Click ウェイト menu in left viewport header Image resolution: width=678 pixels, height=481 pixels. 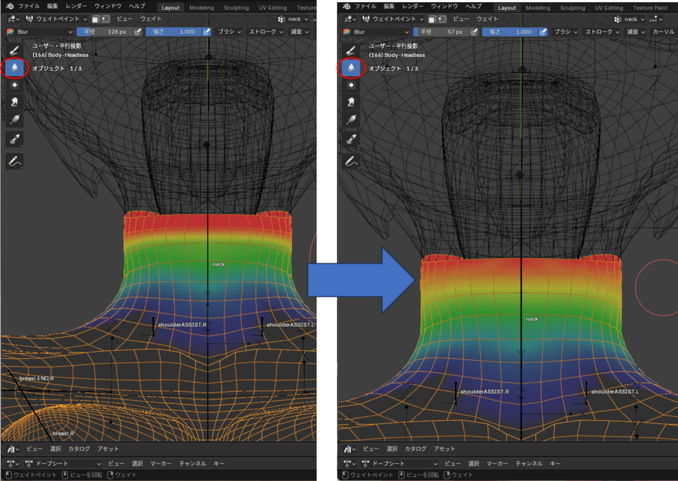point(151,19)
